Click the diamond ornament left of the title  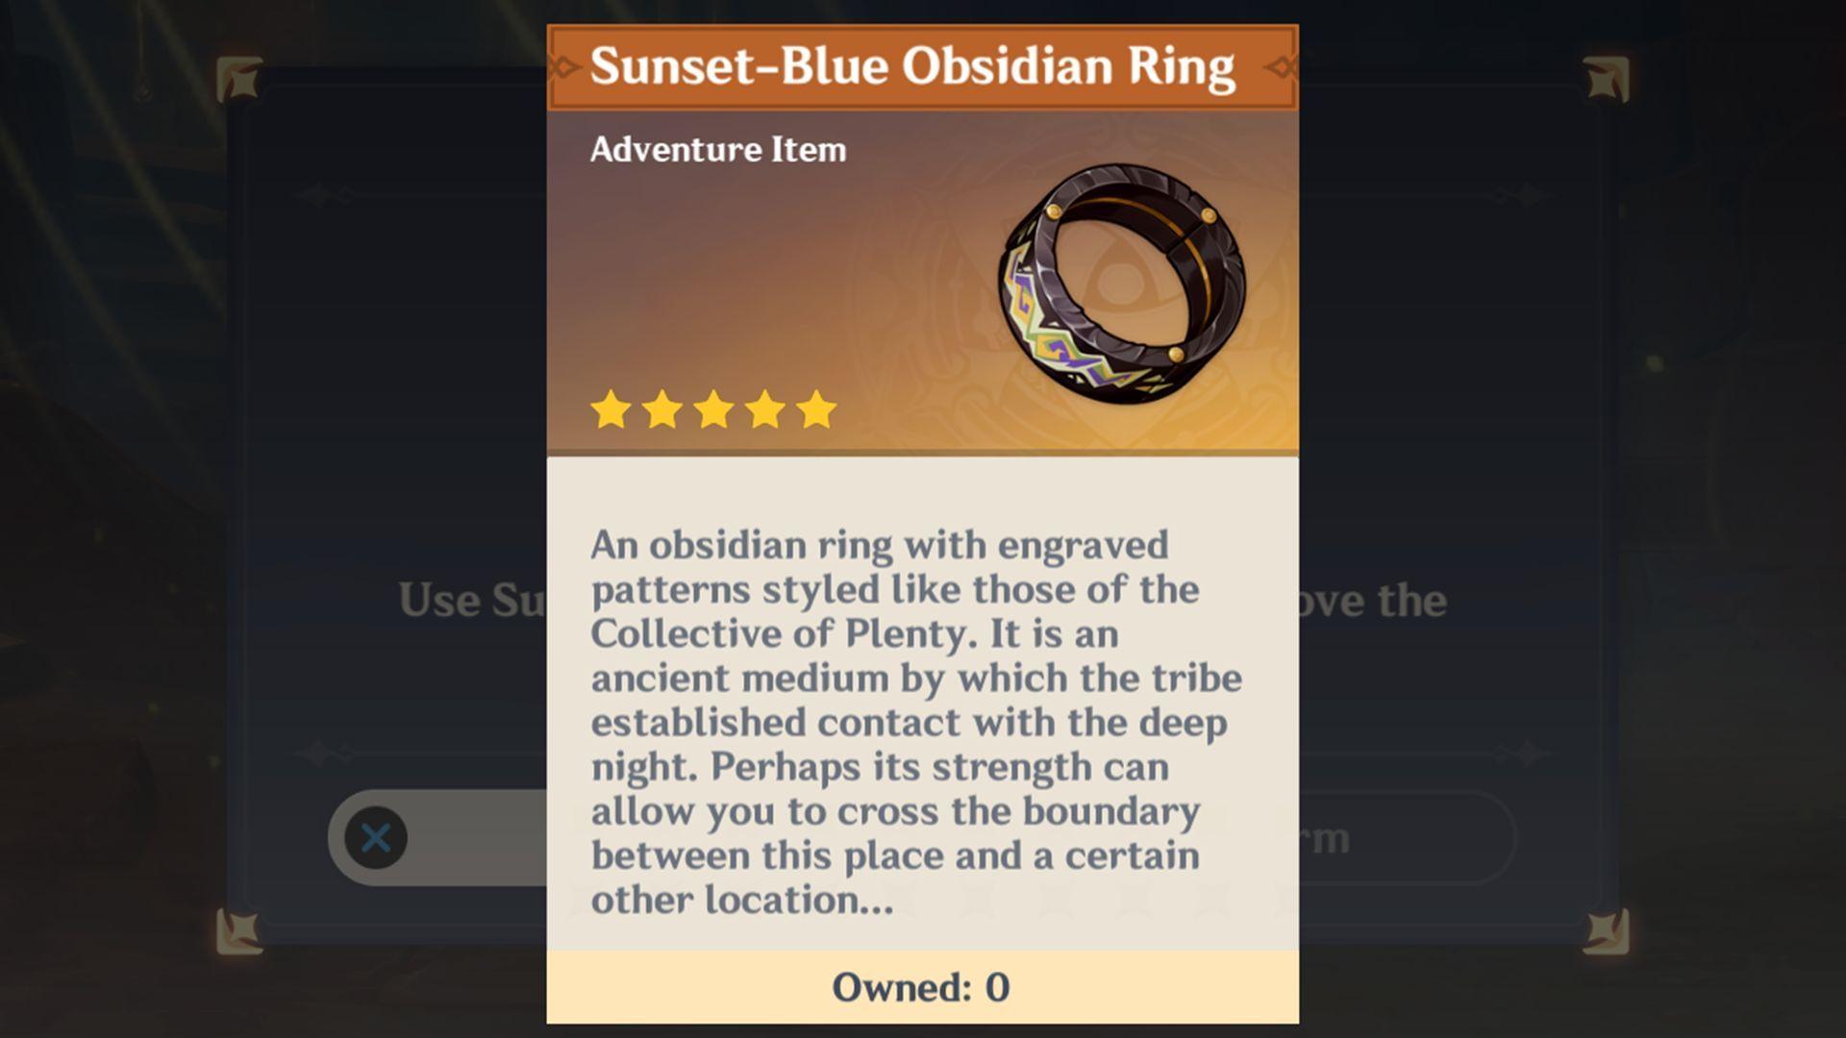(563, 67)
